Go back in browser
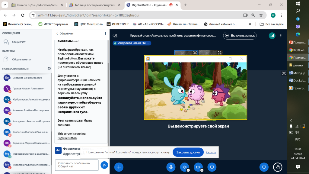This screenshot has height=174, width=309. [5, 15]
